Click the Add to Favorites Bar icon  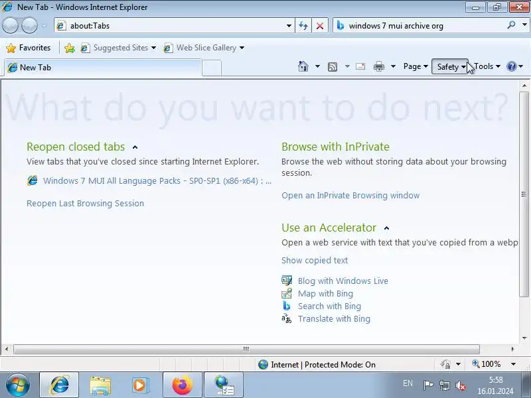click(70, 48)
